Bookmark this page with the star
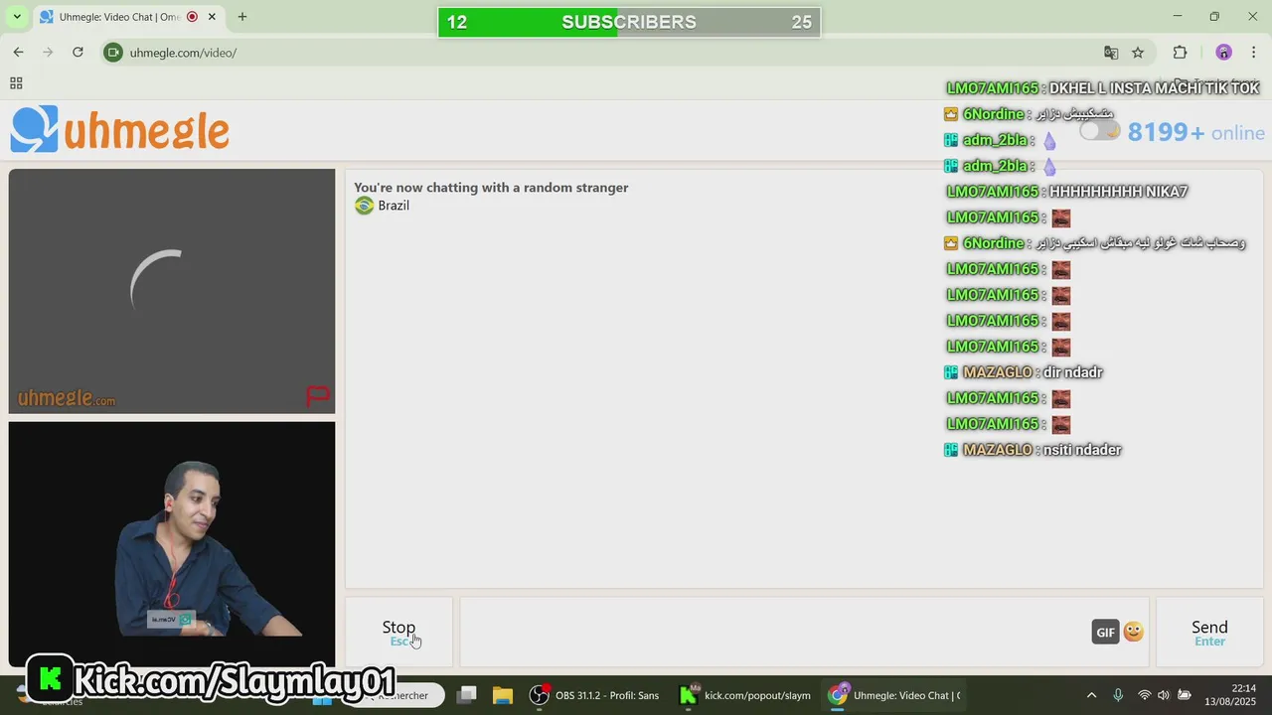This screenshot has height=715, width=1272. tap(1138, 53)
